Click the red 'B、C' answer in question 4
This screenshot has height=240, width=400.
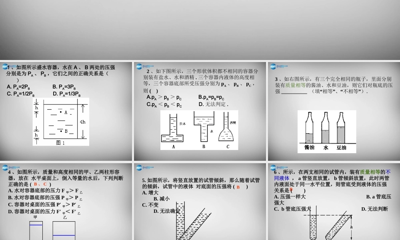(x=40, y=184)
